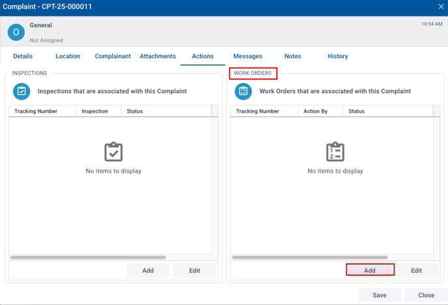View the Notes tab
This screenshot has width=448, height=305.
tap(292, 57)
